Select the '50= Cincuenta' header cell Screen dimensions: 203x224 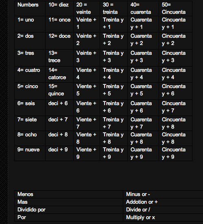175,9
